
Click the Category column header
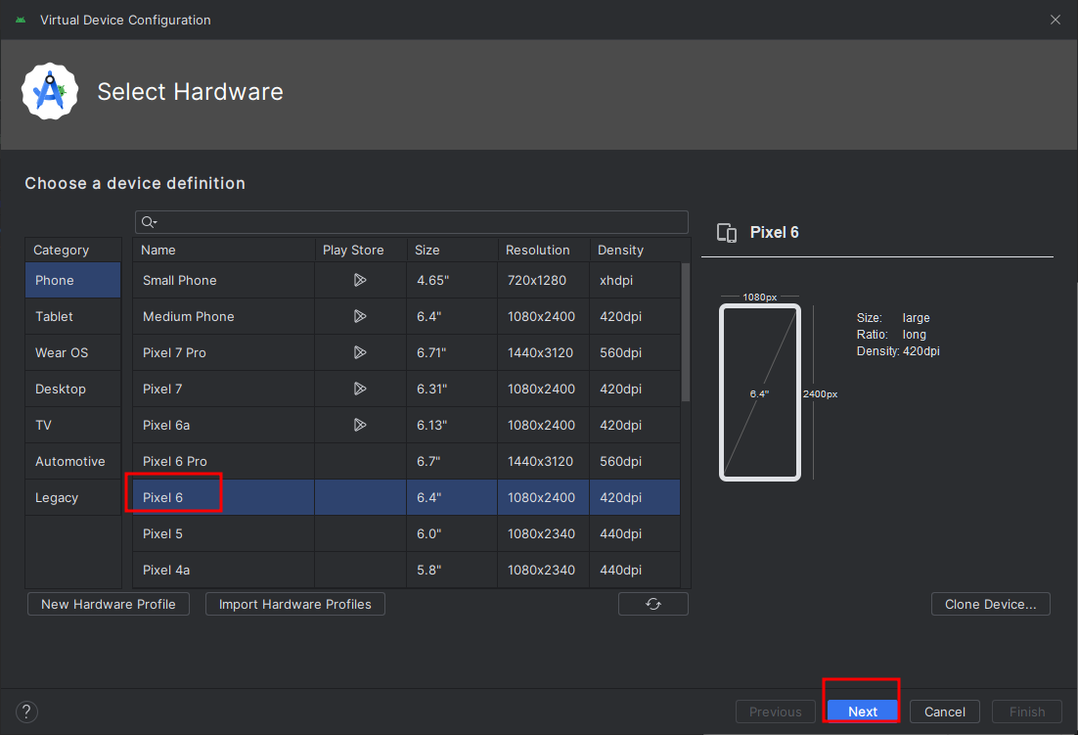(x=72, y=250)
